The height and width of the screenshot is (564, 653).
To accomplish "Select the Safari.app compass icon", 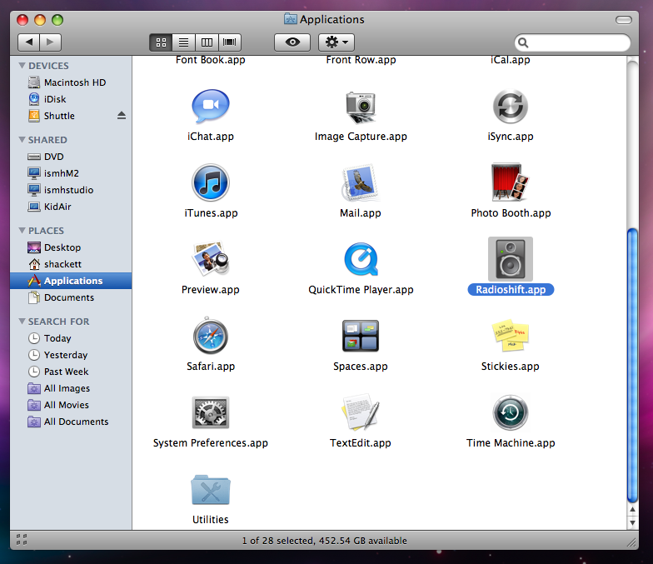I will [210, 336].
